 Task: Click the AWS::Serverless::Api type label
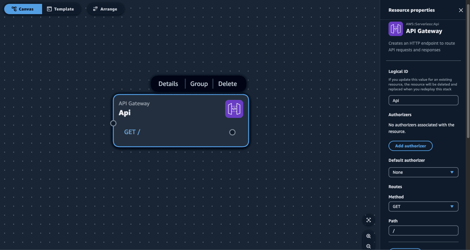(422, 24)
